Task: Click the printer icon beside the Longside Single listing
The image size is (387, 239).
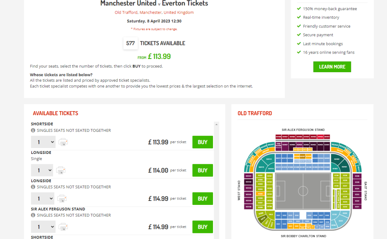Action: click(x=61, y=170)
